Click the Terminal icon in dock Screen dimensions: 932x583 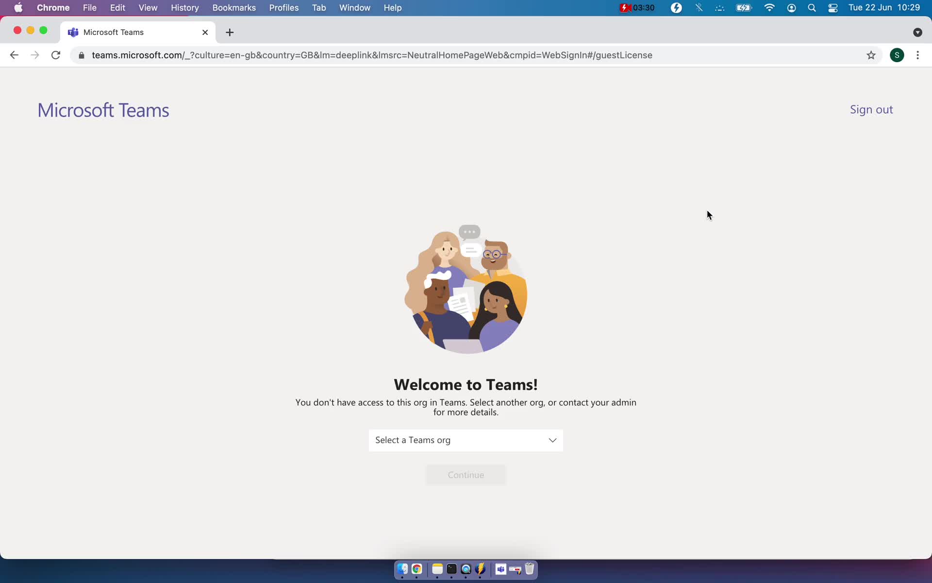pyautogui.click(x=451, y=569)
